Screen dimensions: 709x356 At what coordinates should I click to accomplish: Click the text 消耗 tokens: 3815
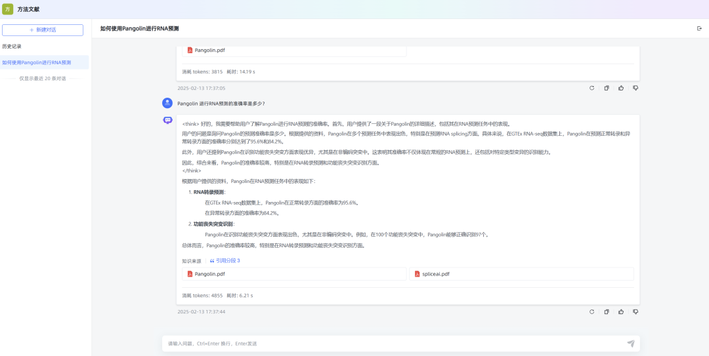(x=202, y=72)
